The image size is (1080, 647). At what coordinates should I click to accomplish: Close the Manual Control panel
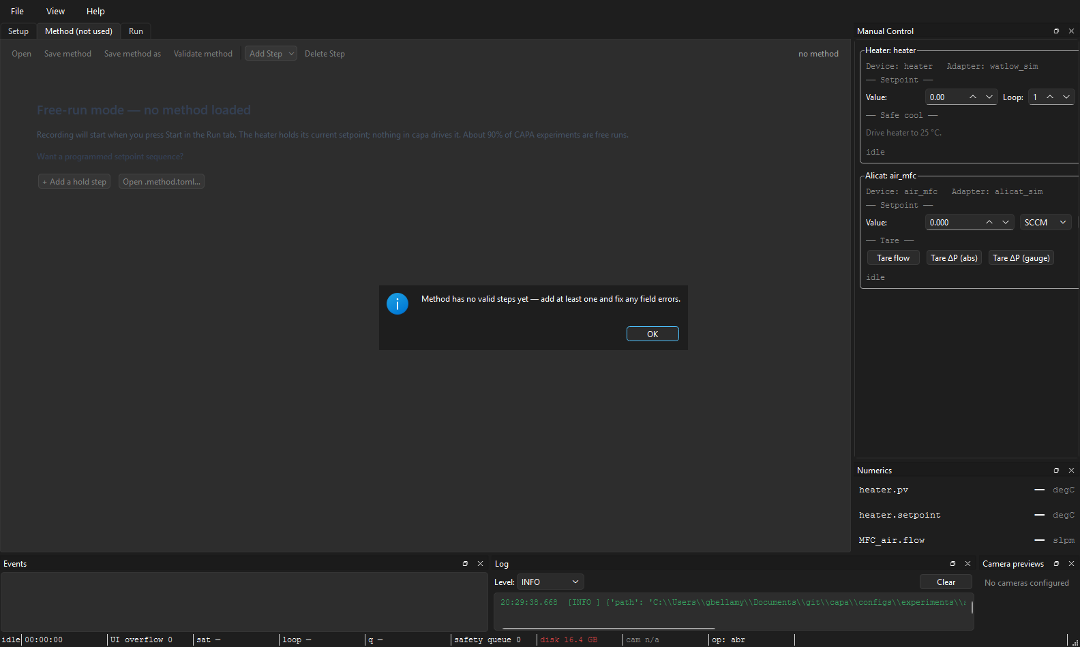(1071, 31)
